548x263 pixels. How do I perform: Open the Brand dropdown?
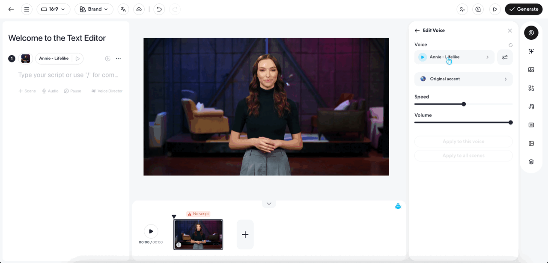(x=94, y=9)
